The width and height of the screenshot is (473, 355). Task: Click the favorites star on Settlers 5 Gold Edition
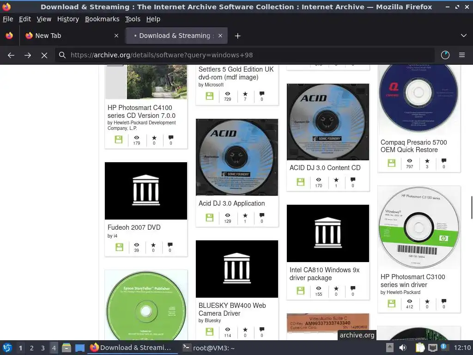click(x=245, y=94)
